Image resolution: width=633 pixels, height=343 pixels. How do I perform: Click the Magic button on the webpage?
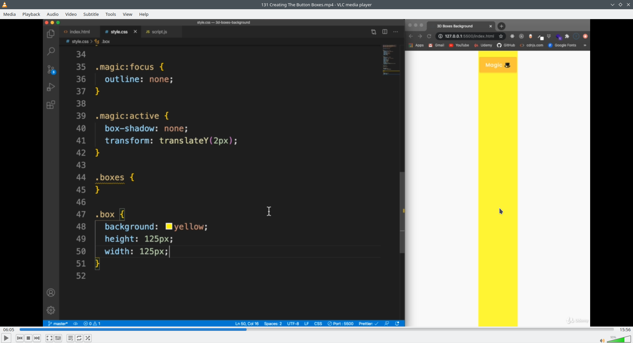pos(498,65)
